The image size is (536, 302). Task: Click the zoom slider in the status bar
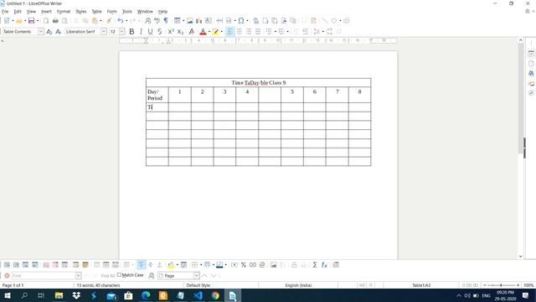(501, 285)
